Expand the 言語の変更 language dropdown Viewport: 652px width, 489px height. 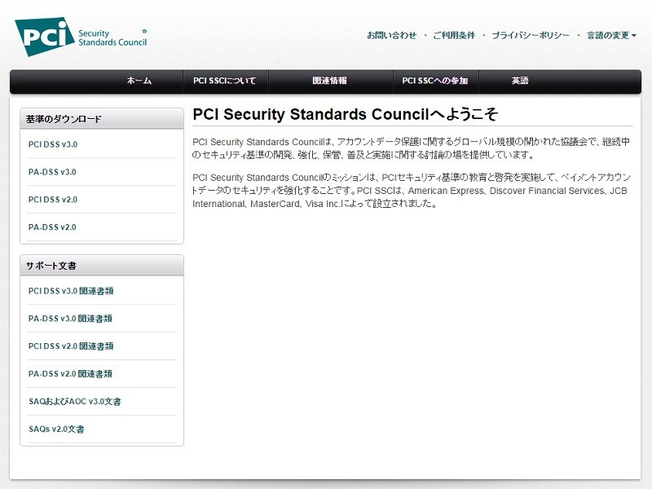611,35
